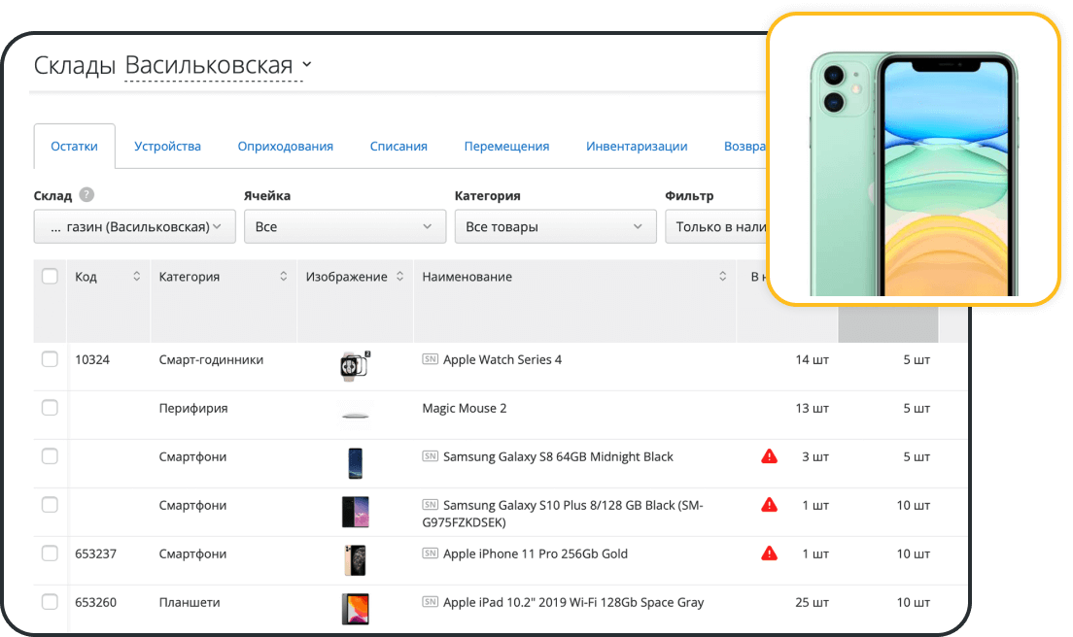Viewport: 1073px width, 637px height.
Task: Click the Apple iPad product image thumbnail
Action: click(x=355, y=602)
